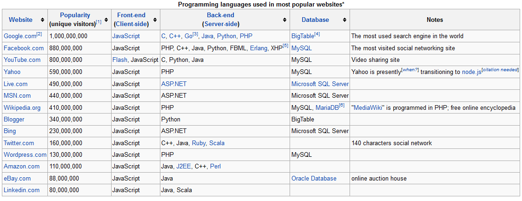Open the Back-end header link
Screen dimensions: 522x201
click(x=220, y=15)
